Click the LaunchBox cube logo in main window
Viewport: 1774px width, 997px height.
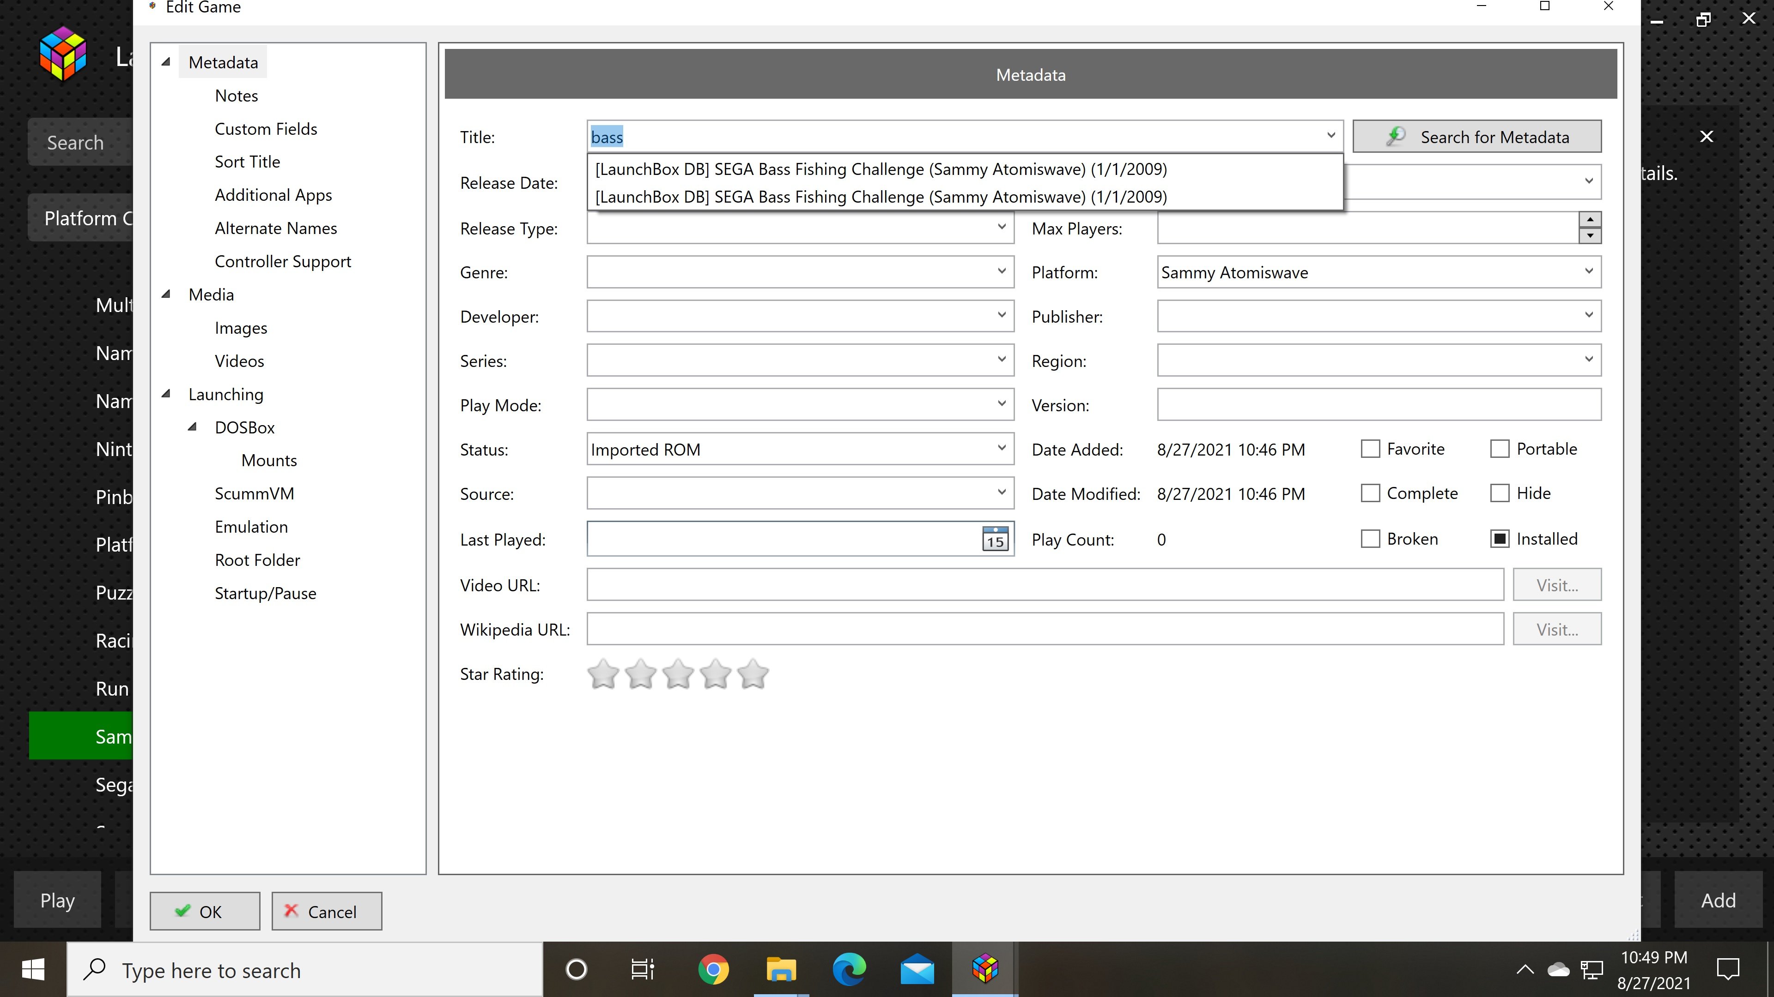(63, 54)
